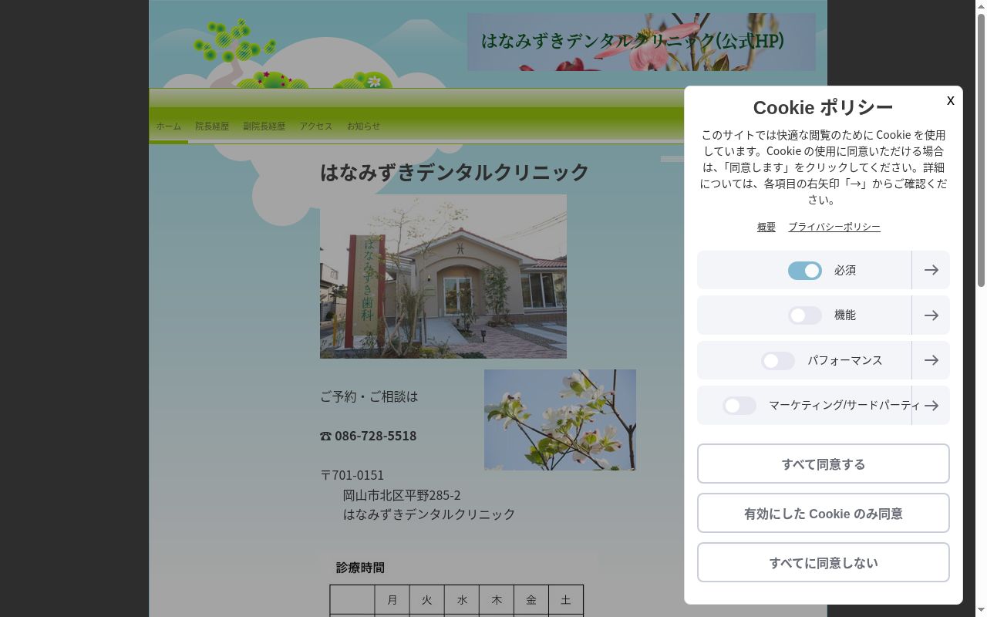Expand details arrow for 機能 cookies
Screen dimensions: 987x617
pyautogui.click(x=931, y=315)
